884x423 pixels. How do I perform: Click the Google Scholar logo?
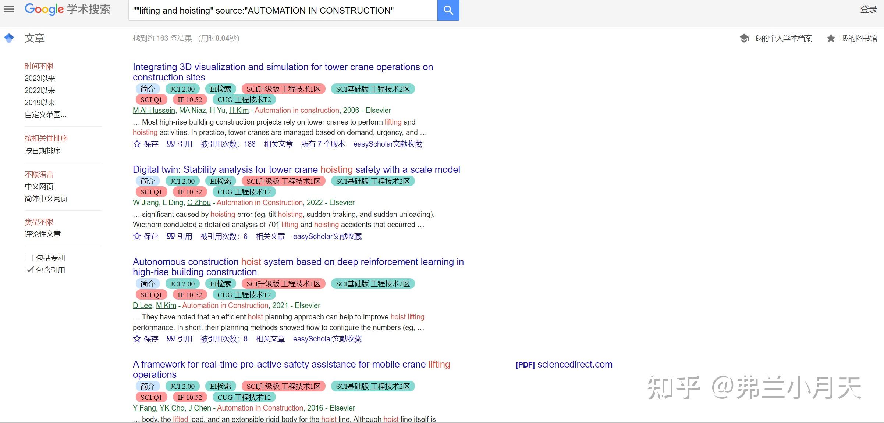pyautogui.click(x=68, y=9)
